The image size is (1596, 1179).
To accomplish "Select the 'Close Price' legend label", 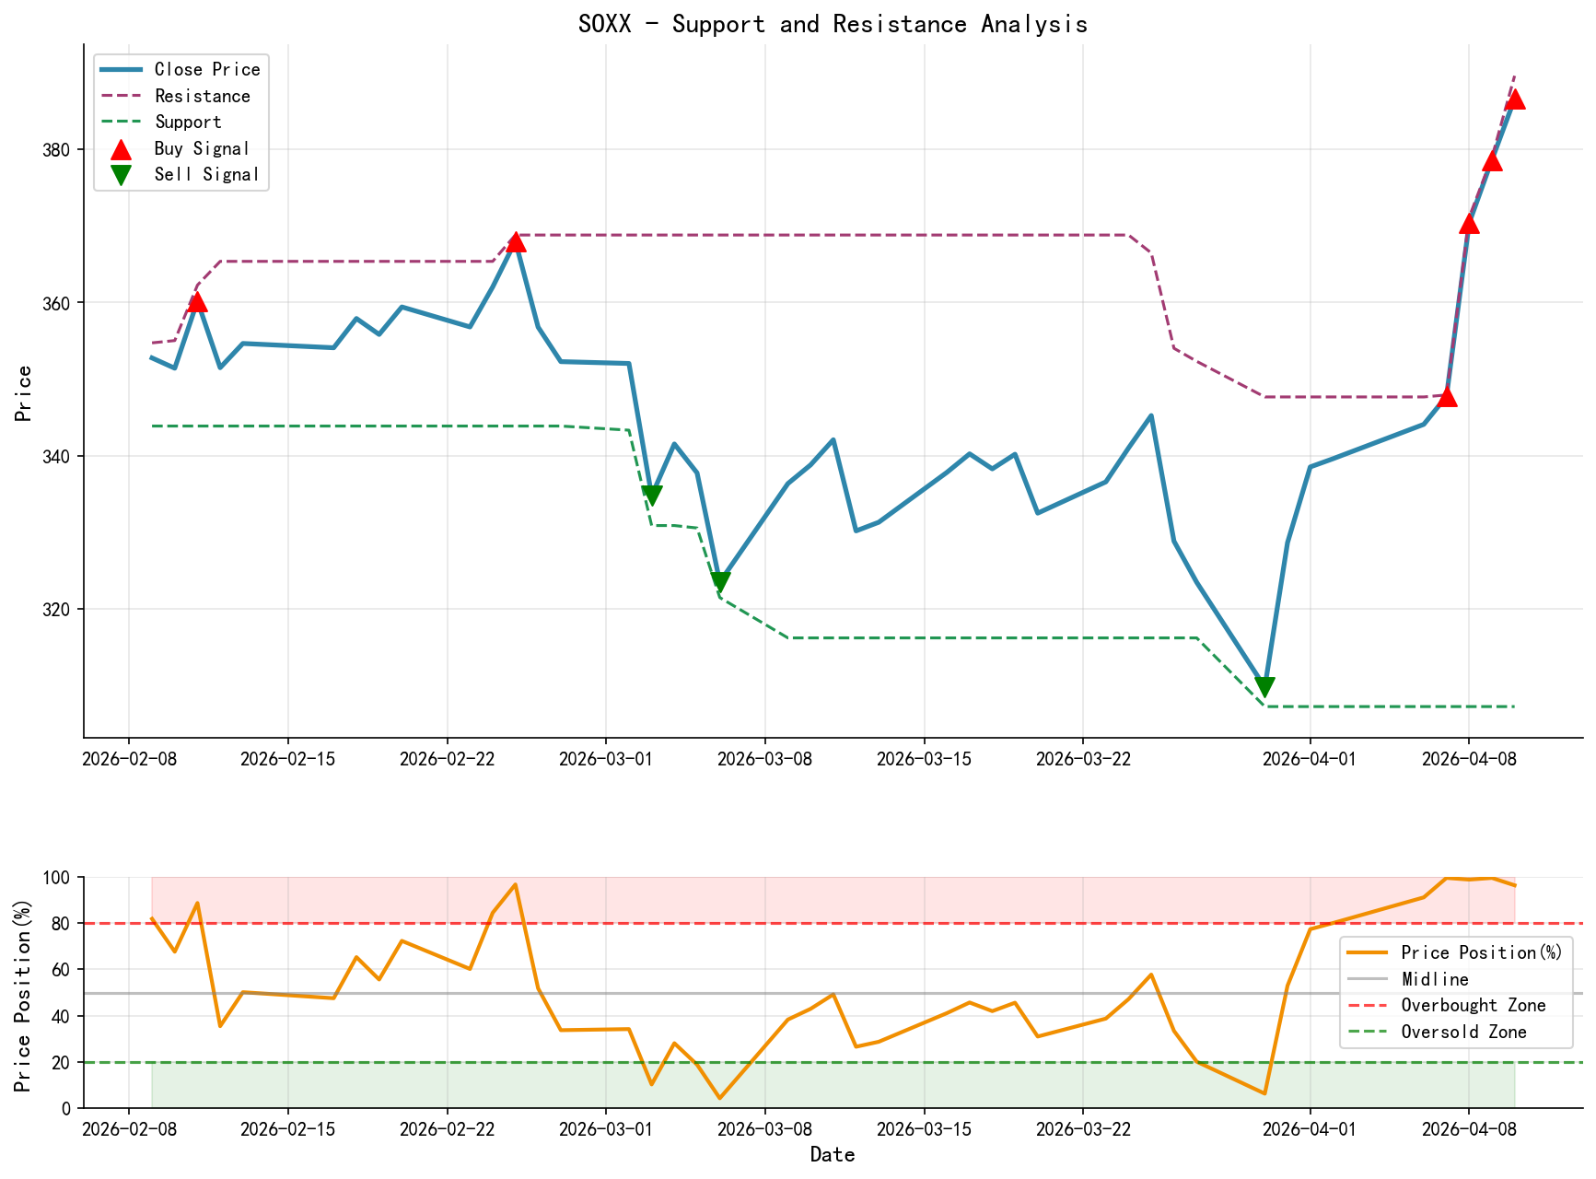I will click(207, 69).
